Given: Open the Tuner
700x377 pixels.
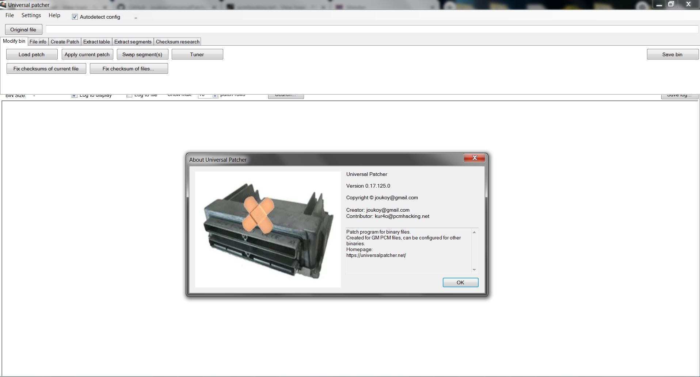Looking at the screenshot, I should coord(197,54).
